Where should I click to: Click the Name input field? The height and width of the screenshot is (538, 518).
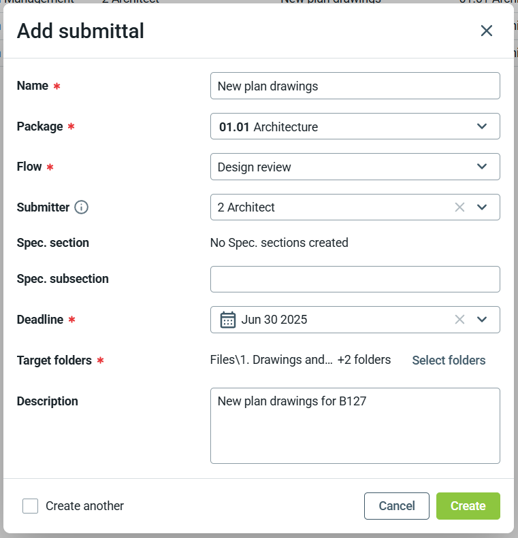click(x=355, y=86)
